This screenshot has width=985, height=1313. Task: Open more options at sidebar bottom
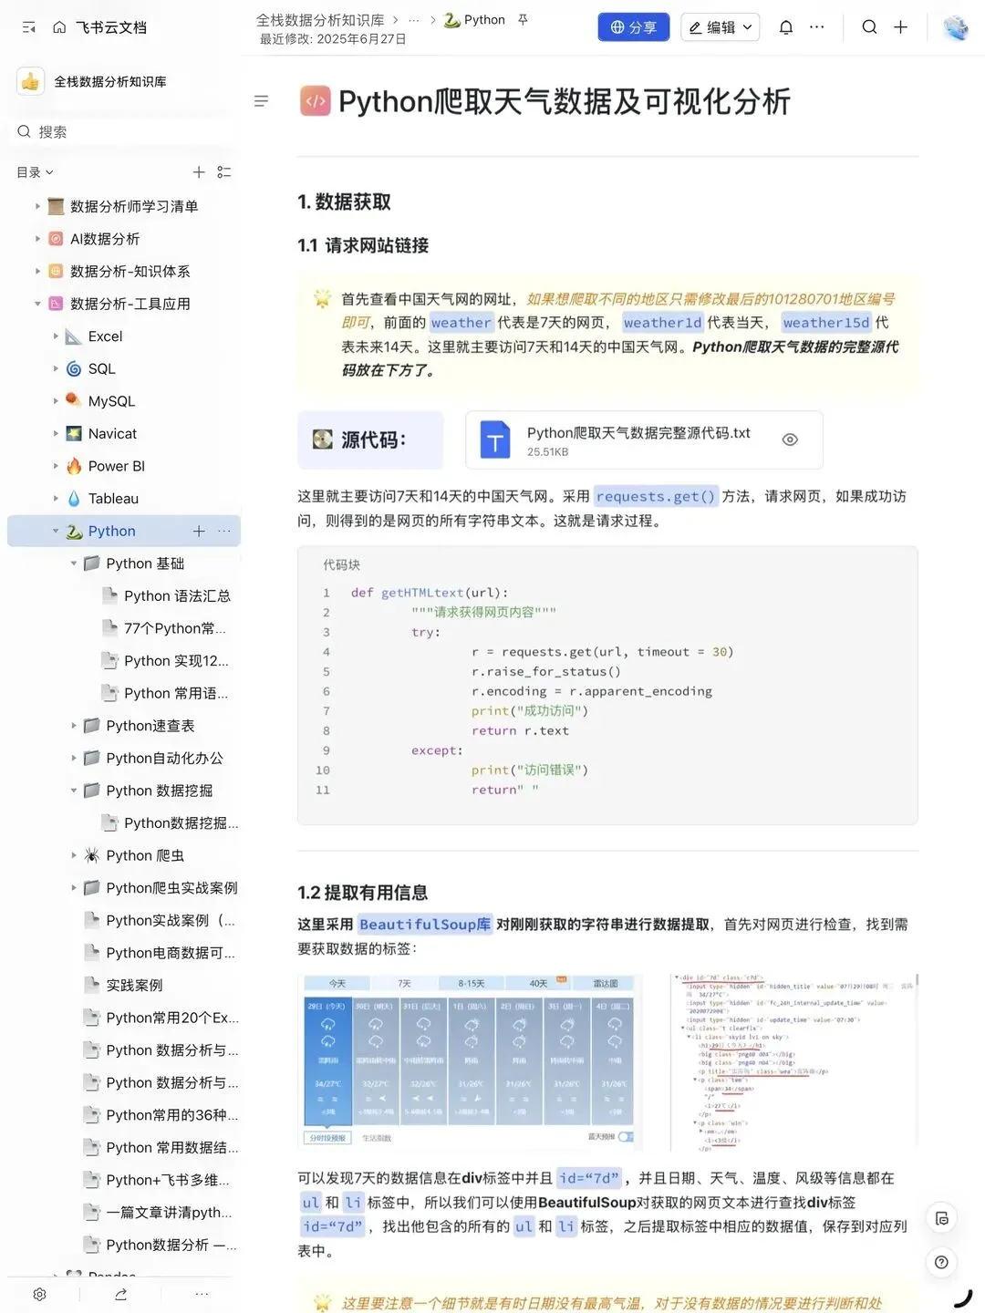(202, 1294)
